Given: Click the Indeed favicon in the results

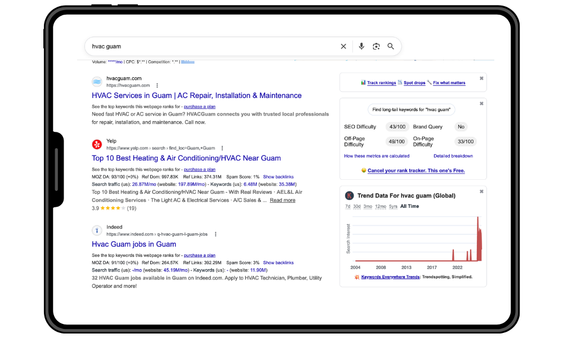Looking at the screenshot, I should pos(96,230).
